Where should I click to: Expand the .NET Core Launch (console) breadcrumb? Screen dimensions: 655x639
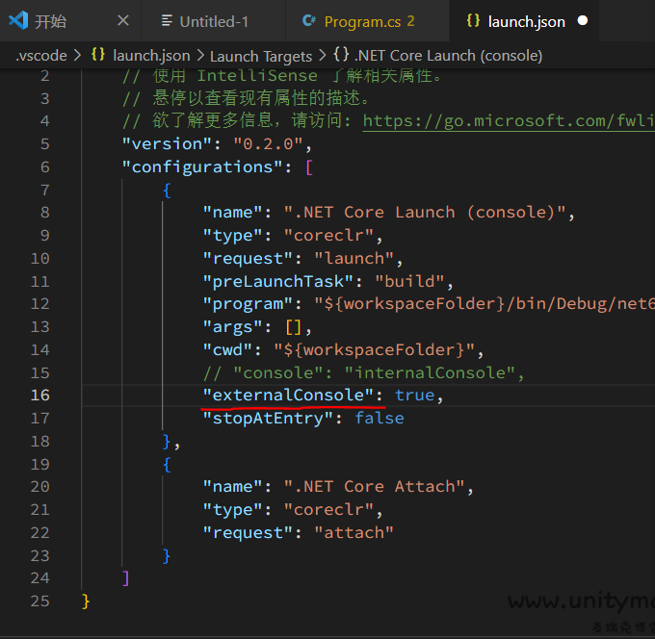451,56
